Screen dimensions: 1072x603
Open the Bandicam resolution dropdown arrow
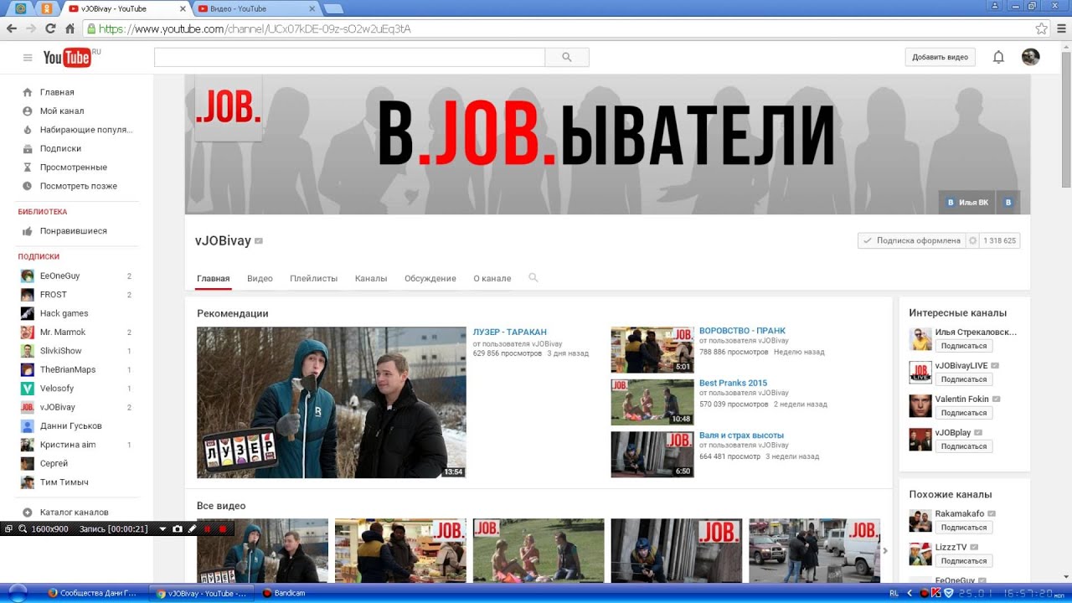pyautogui.click(x=162, y=529)
